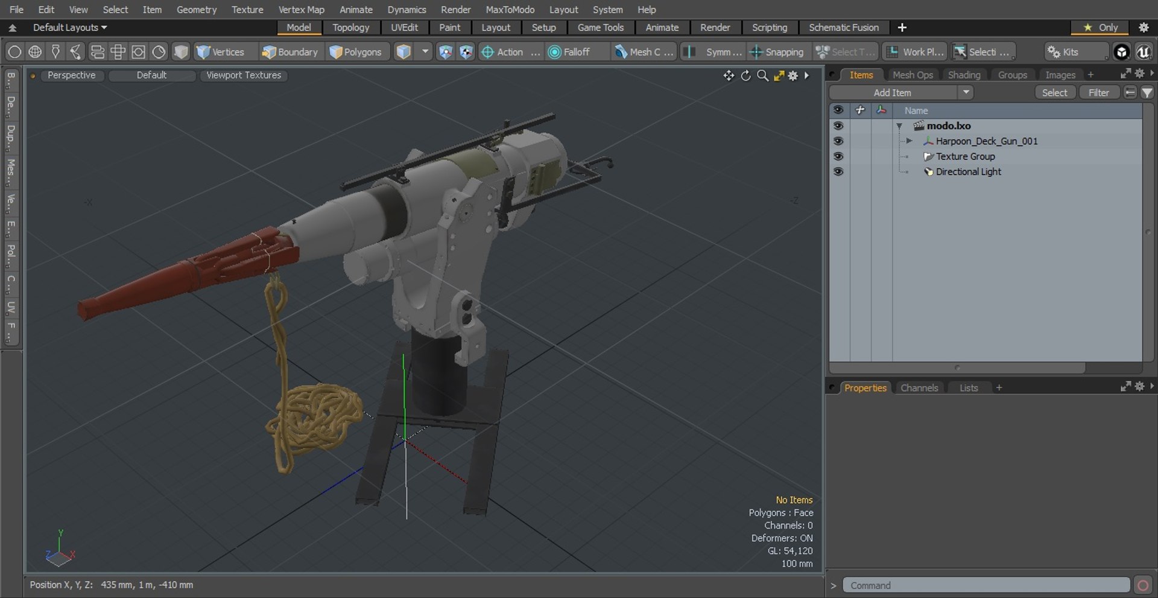Click the viewport pan (move) icon
This screenshot has height=598, width=1158.
tap(729, 75)
